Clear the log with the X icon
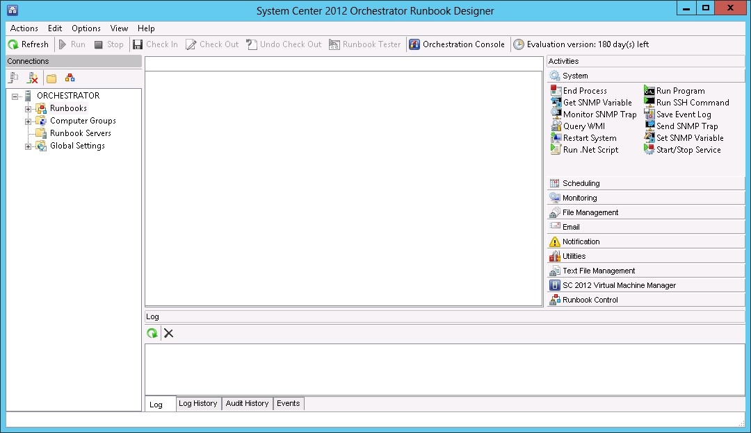The height and width of the screenshot is (433, 751). (x=168, y=333)
